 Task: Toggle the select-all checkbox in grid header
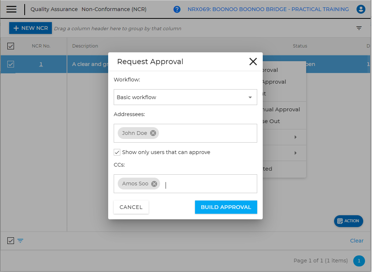tap(11, 46)
